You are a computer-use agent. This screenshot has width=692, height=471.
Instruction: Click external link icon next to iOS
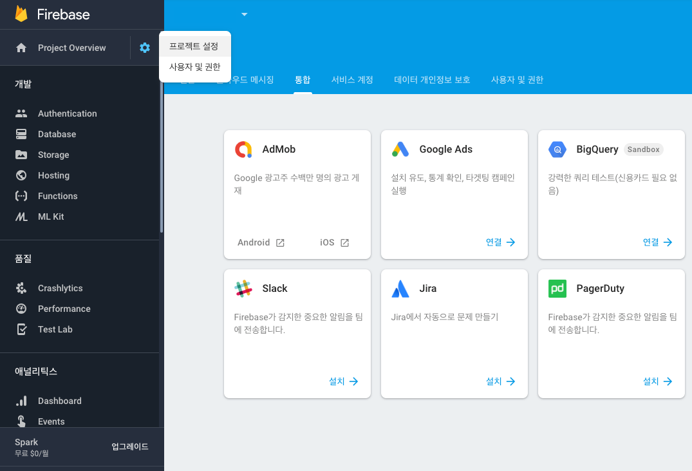tap(344, 242)
